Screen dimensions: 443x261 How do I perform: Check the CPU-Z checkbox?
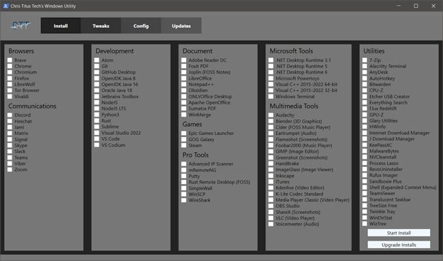(x=365, y=91)
